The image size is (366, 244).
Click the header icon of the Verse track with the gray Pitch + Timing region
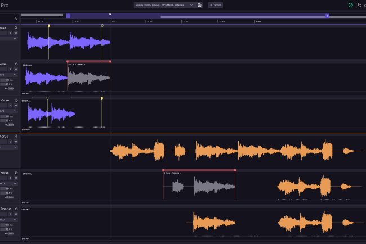(16, 64)
